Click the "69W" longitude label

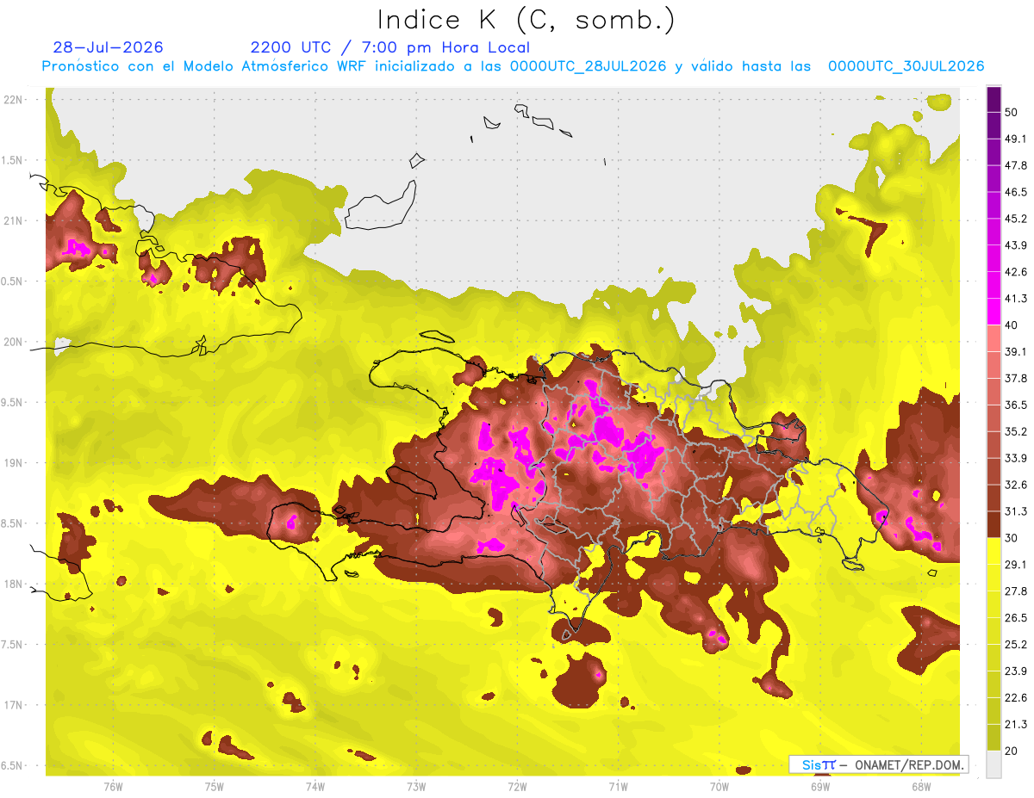click(x=820, y=786)
